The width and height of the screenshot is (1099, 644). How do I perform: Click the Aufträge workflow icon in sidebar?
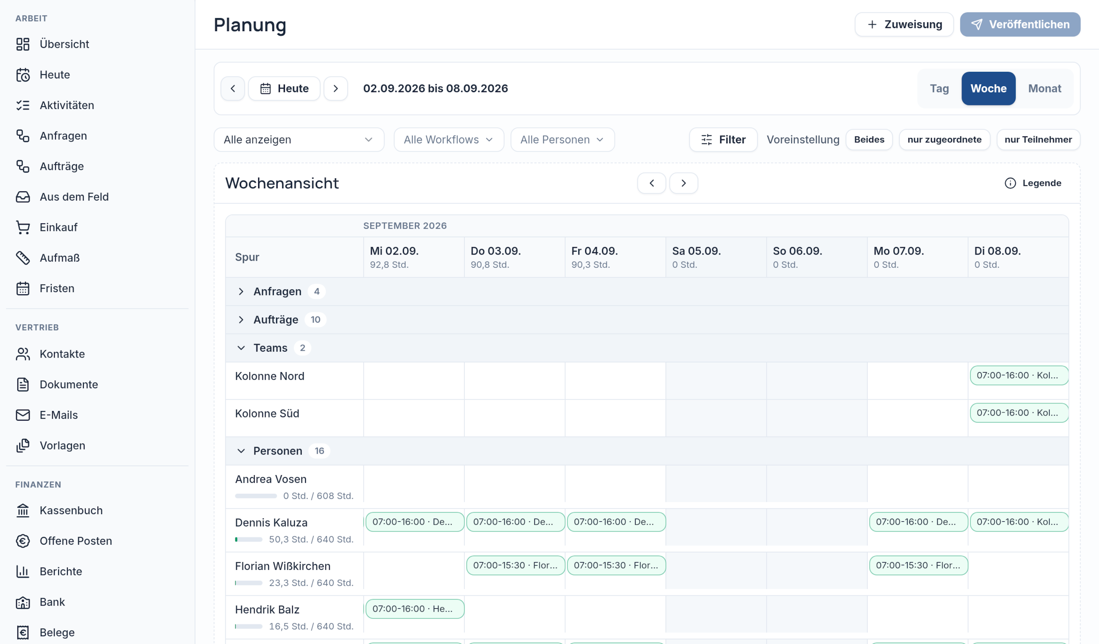coord(23,166)
